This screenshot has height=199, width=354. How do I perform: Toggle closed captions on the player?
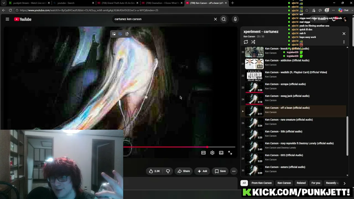tap(204, 153)
